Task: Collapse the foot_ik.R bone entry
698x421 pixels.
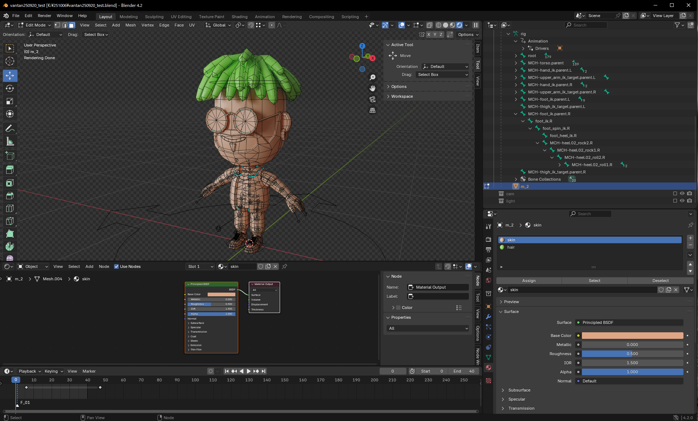Action: coord(523,121)
